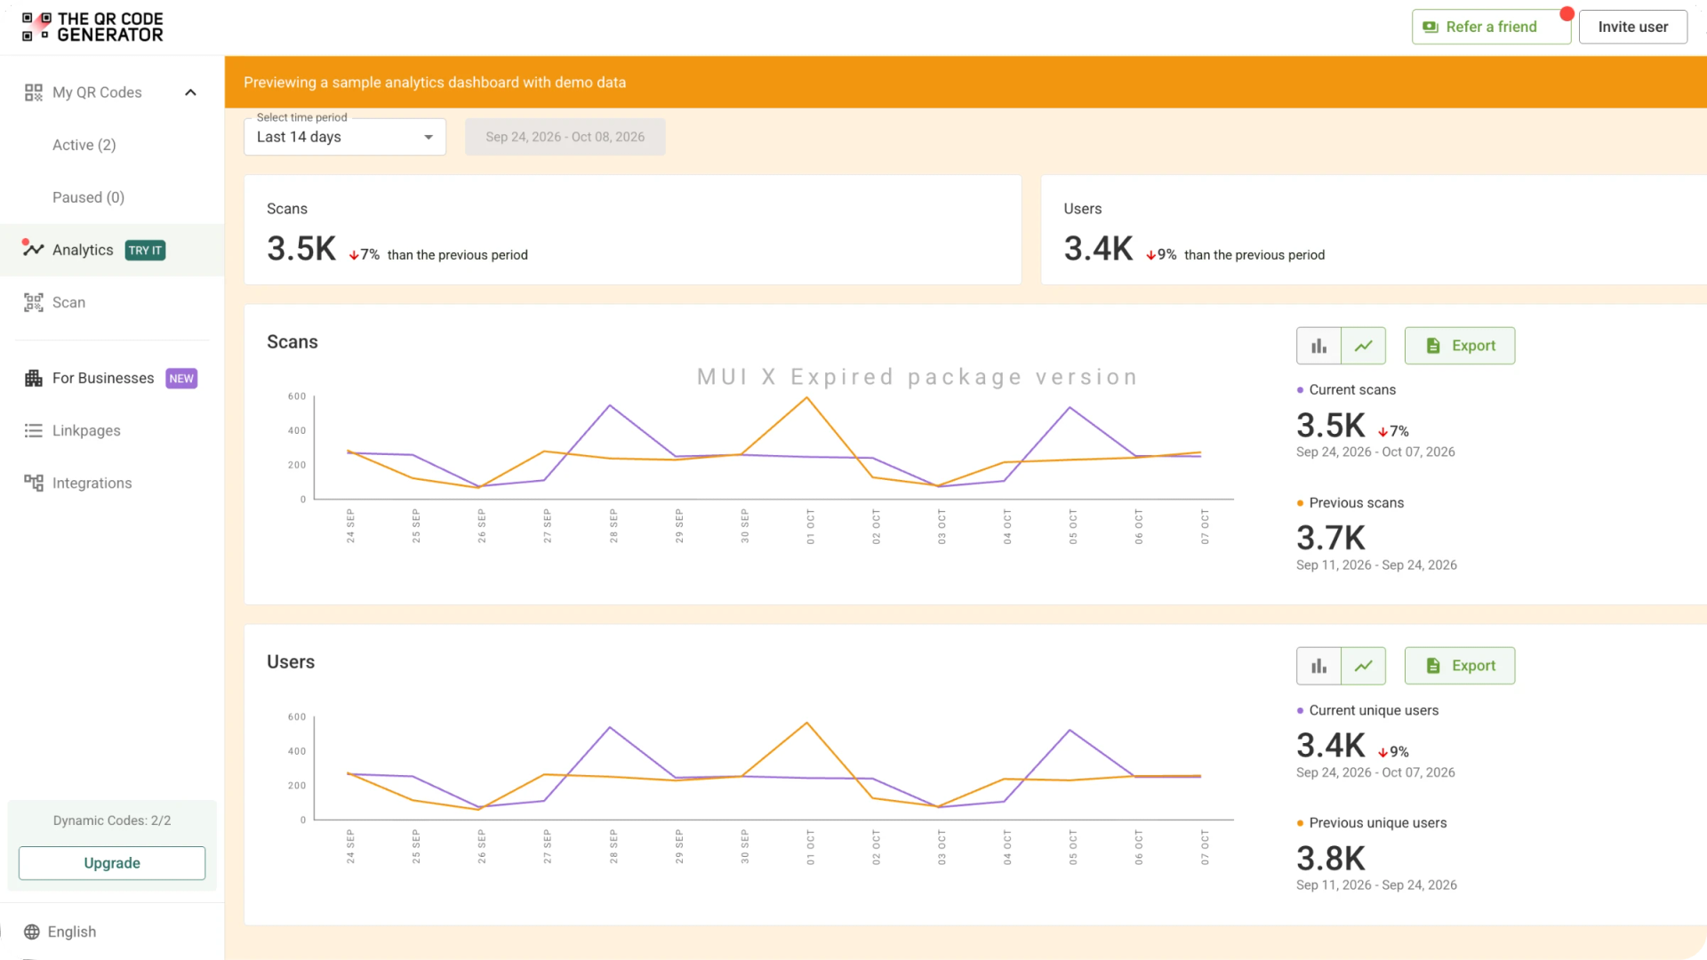This screenshot has width=1707, height=960.
Task: Click the NEW badge next to For Businesses
Action: (181, 379)
